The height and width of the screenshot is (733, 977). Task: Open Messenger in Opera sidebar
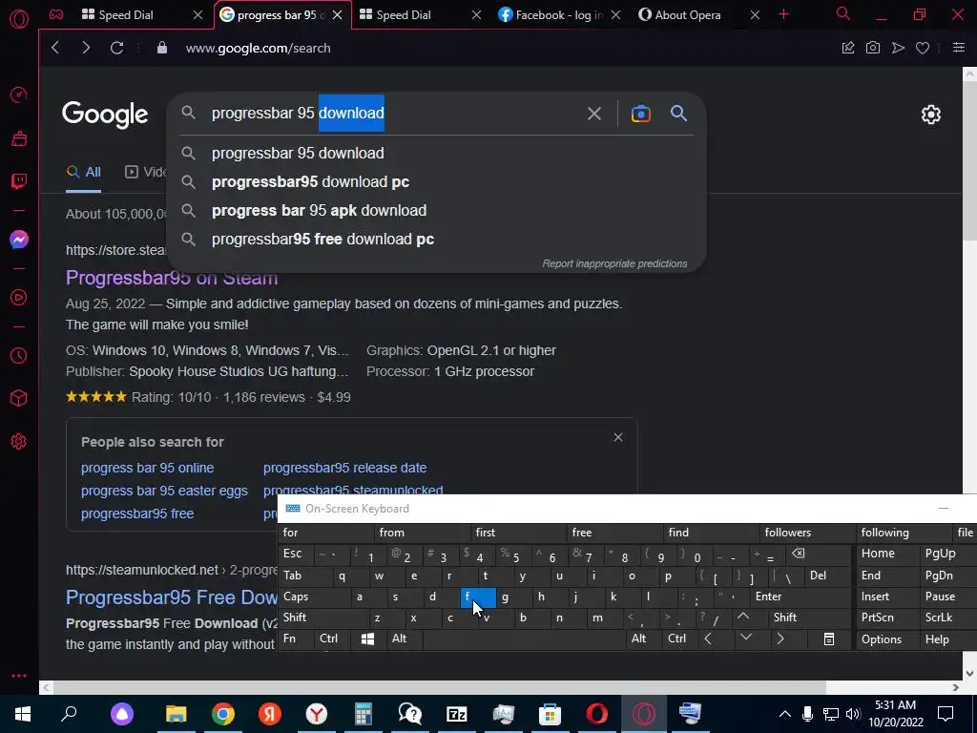point(19,240)
